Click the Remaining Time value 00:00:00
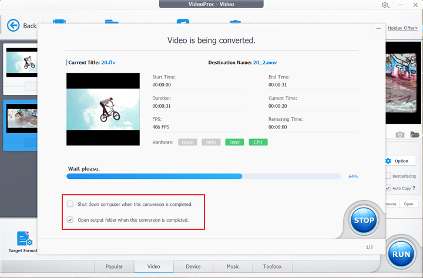 (x=277, y=127)
